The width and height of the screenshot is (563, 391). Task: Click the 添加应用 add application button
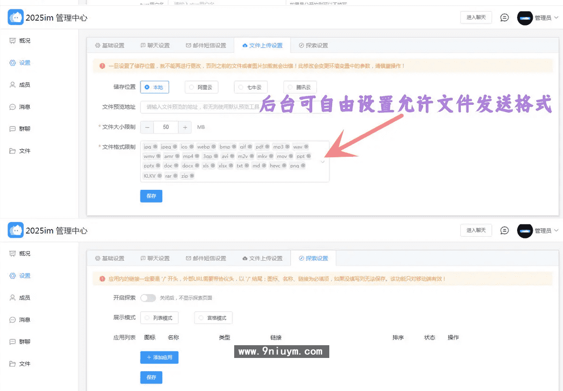[159, 357]
